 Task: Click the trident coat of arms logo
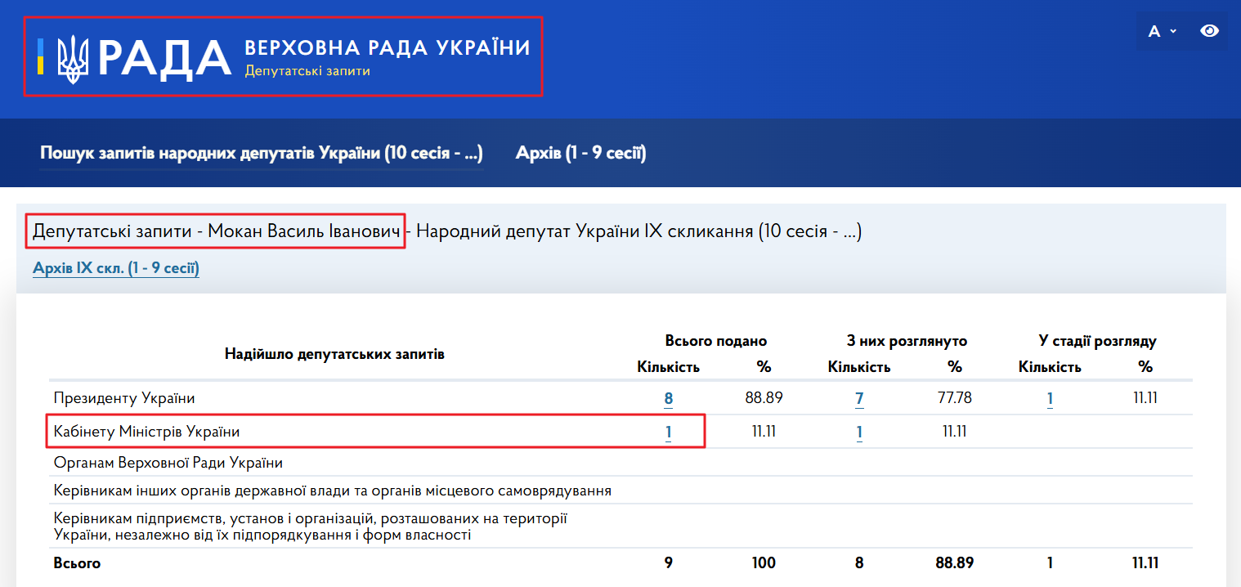(x=73, y=58)
